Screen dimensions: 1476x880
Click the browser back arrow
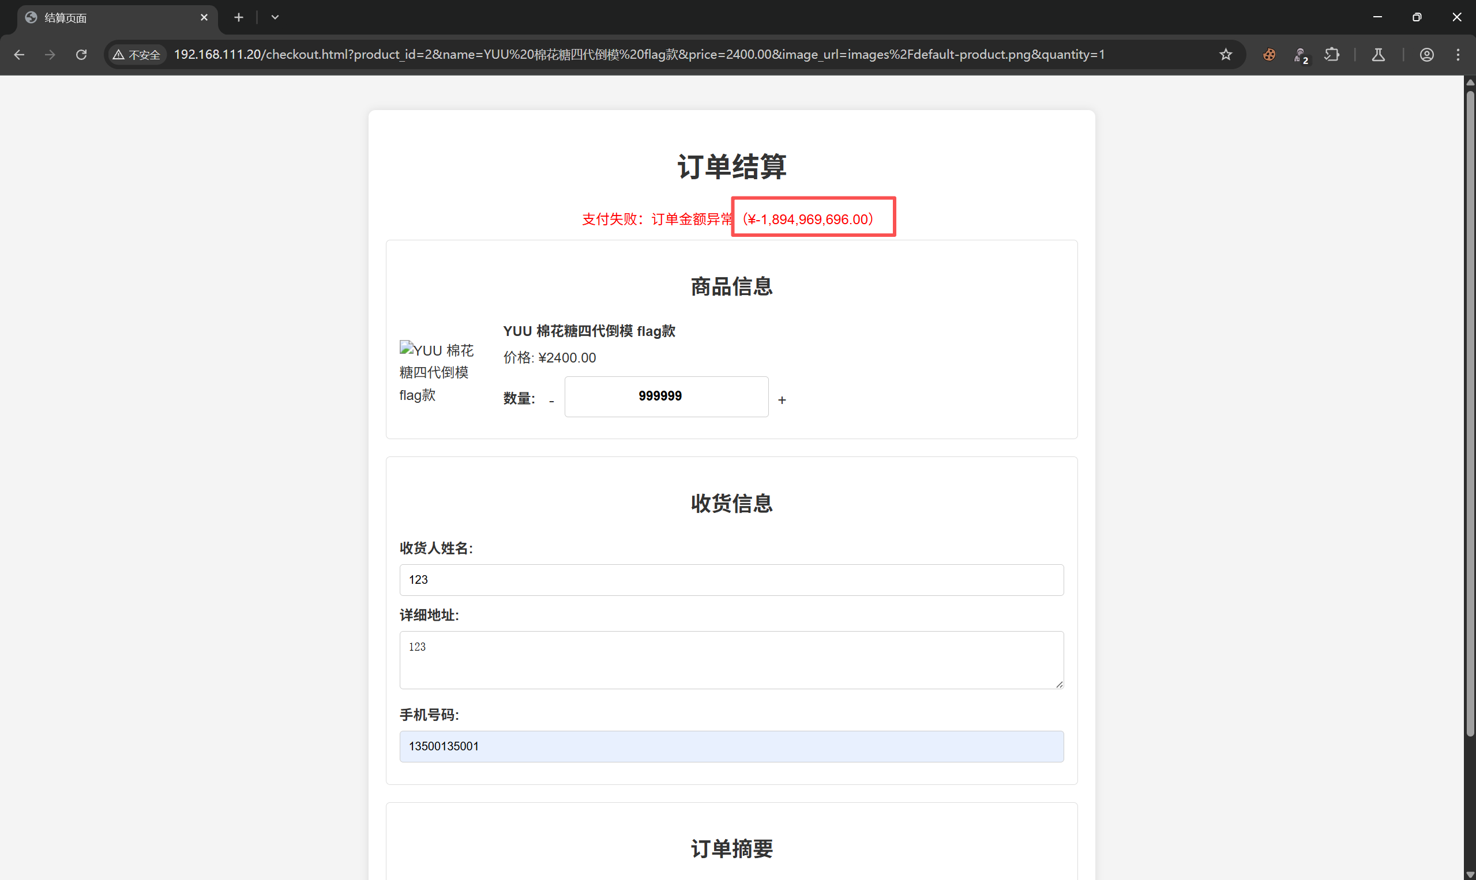pyautogui.click(x=19, y=55)
